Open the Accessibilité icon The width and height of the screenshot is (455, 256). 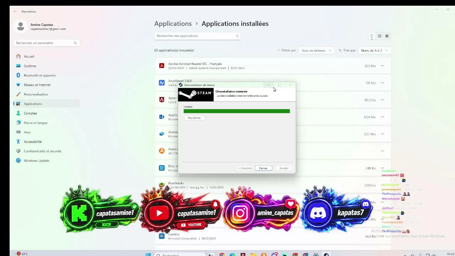tap(18, 142)
